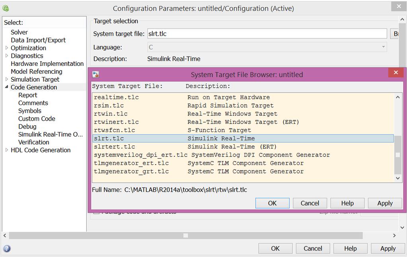The width and height of the screenshot is (407, 257).
Task: Click the System target file input field
Action: 267,34
